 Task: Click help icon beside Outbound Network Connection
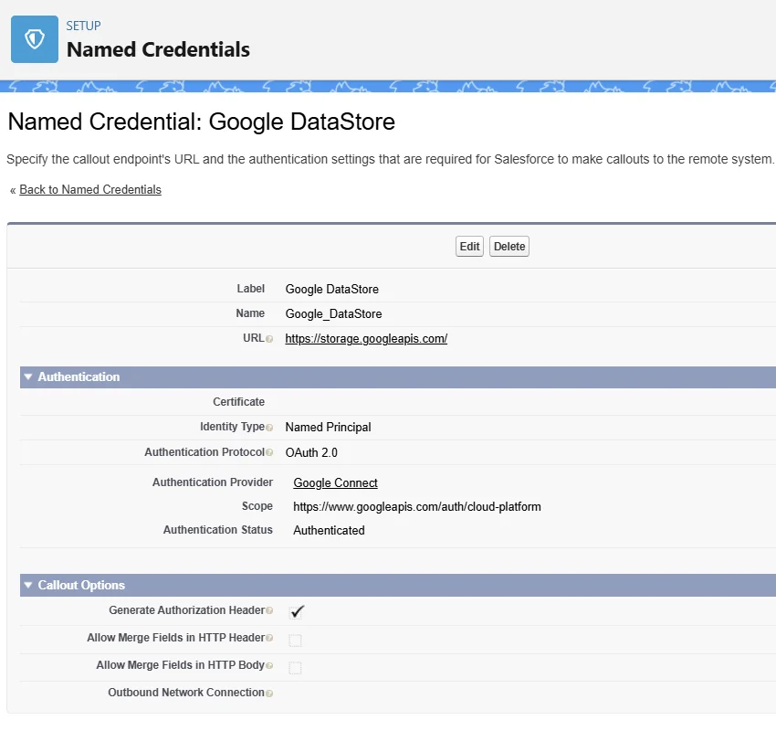[269, 694]
